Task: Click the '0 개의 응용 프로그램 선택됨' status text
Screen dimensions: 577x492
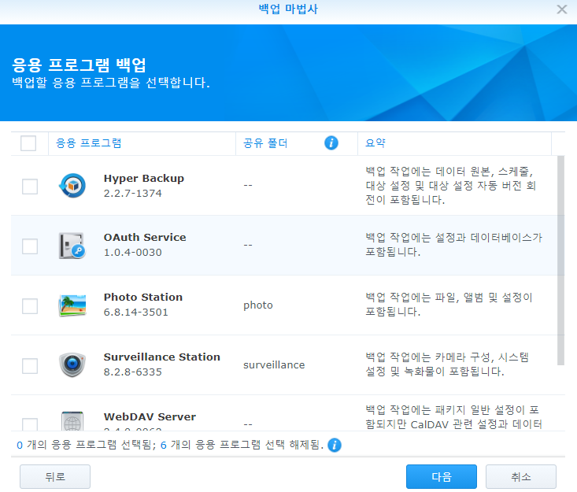Action: pyautogui.click(x=87, y=445)
